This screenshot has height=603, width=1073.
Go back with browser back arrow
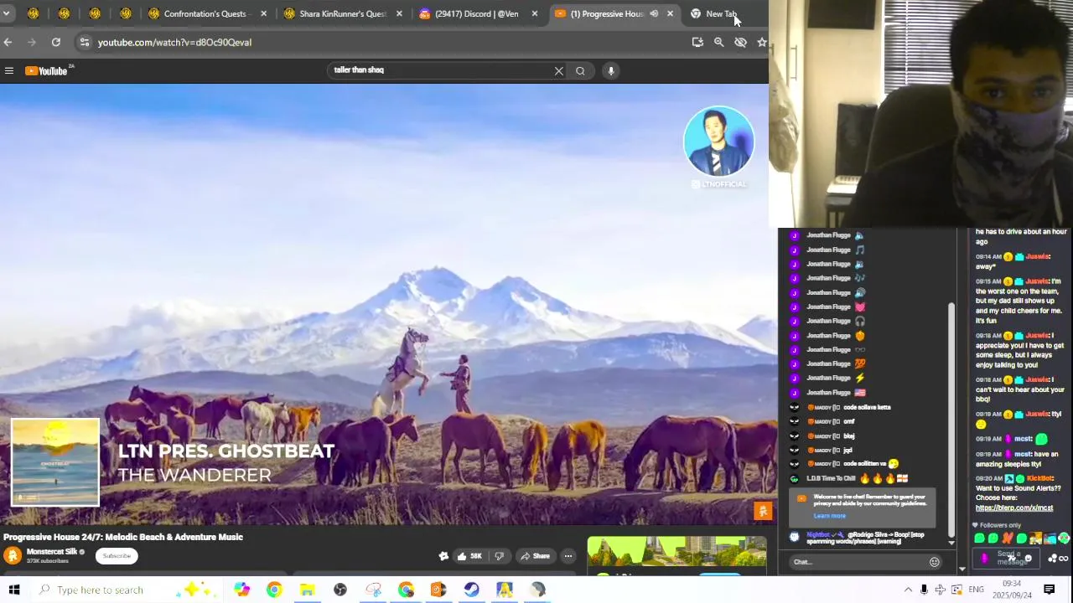[8, 42]
